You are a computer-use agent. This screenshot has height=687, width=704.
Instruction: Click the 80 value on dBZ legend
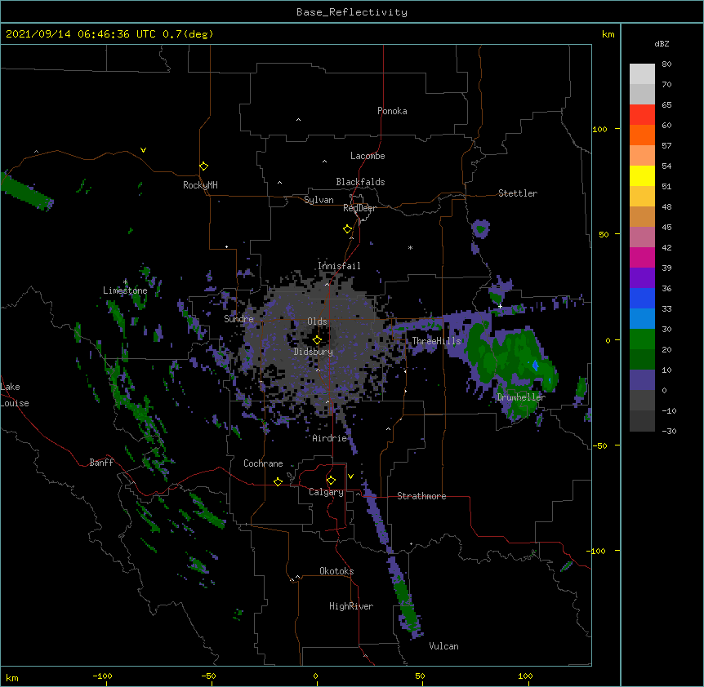click(x=666, y=64)
